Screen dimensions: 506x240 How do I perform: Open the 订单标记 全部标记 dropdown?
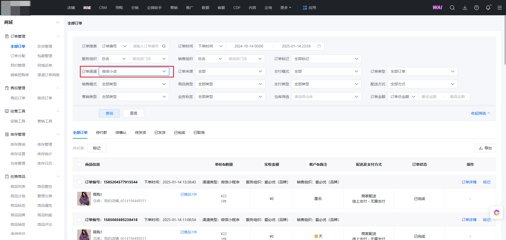point(326,59)
